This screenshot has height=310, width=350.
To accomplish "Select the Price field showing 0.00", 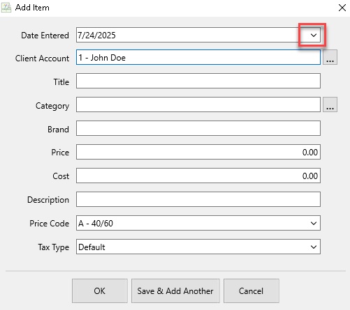I will pos(198,152).
